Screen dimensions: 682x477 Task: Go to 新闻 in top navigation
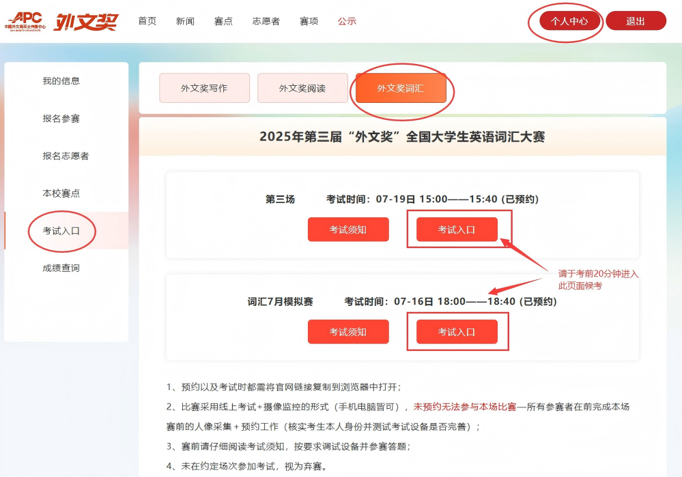185,21
